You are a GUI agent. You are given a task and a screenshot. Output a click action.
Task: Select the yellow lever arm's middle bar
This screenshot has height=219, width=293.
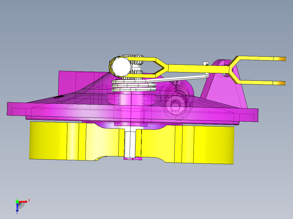[x=199, y=68]
